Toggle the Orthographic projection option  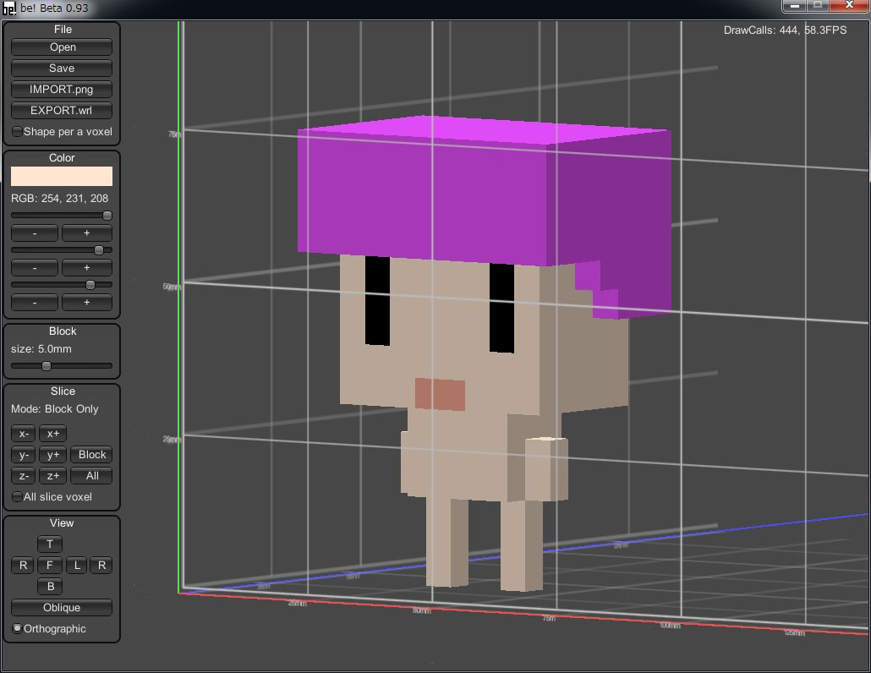pos(18,629)
